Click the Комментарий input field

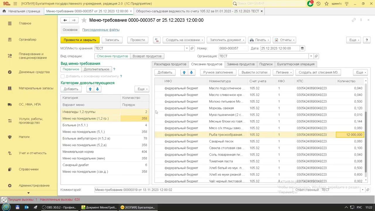point(190,190)
